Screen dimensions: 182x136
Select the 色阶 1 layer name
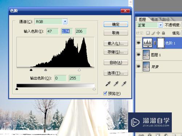(x=170, y=43)
